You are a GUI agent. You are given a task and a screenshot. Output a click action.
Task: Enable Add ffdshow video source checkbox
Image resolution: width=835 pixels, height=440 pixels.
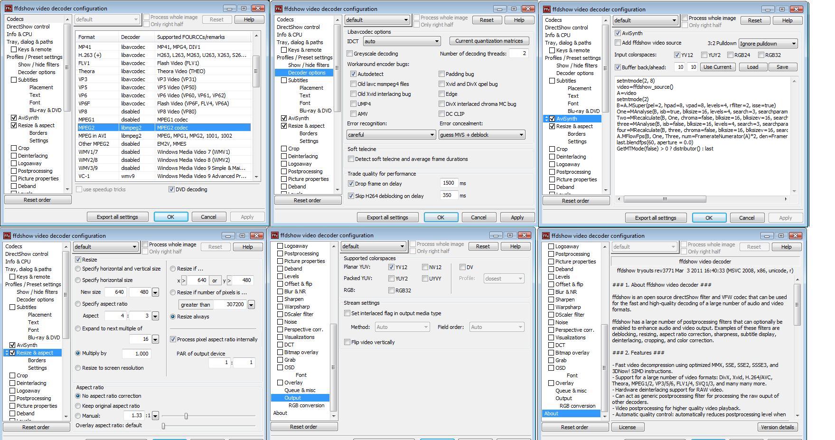pos(618,43)
